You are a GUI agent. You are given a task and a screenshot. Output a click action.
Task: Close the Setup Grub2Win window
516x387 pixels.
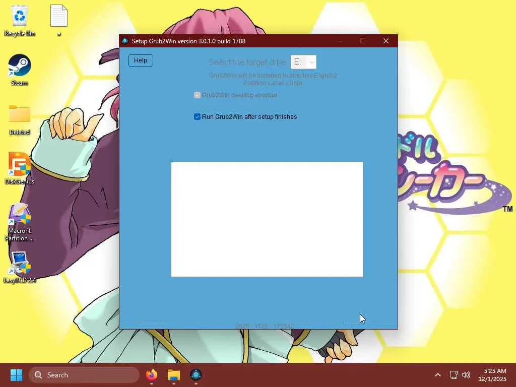click(386, 41)
